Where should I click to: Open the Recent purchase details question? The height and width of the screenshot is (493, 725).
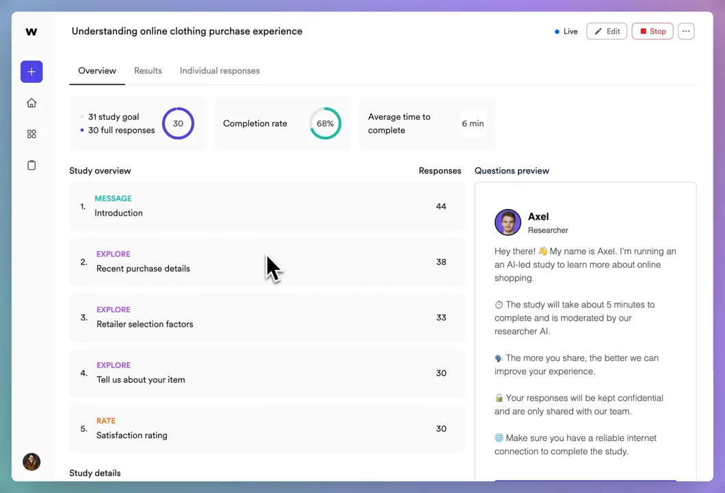pyautogui.click(x=267, y=262)
